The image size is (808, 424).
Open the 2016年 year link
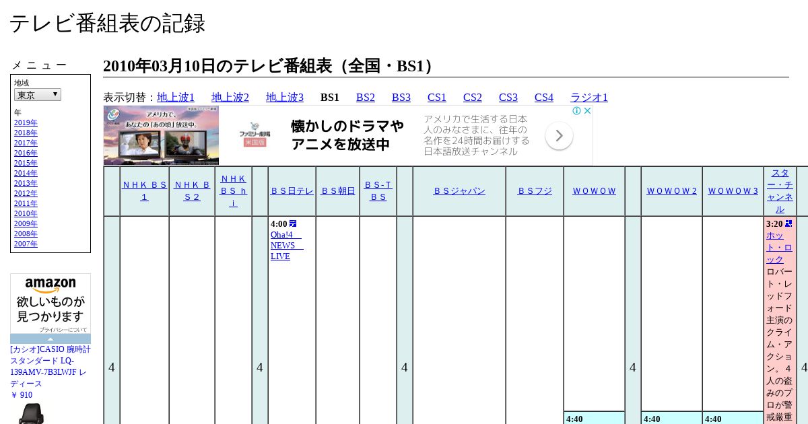click(26, 153)
